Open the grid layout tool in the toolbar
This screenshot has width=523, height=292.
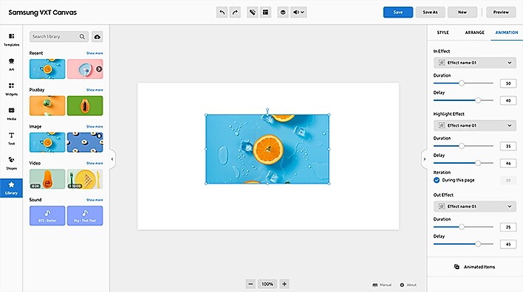click(265, 13)
